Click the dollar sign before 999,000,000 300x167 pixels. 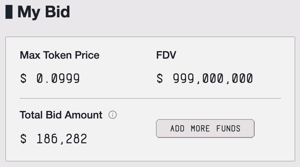(x=160, y=78)
